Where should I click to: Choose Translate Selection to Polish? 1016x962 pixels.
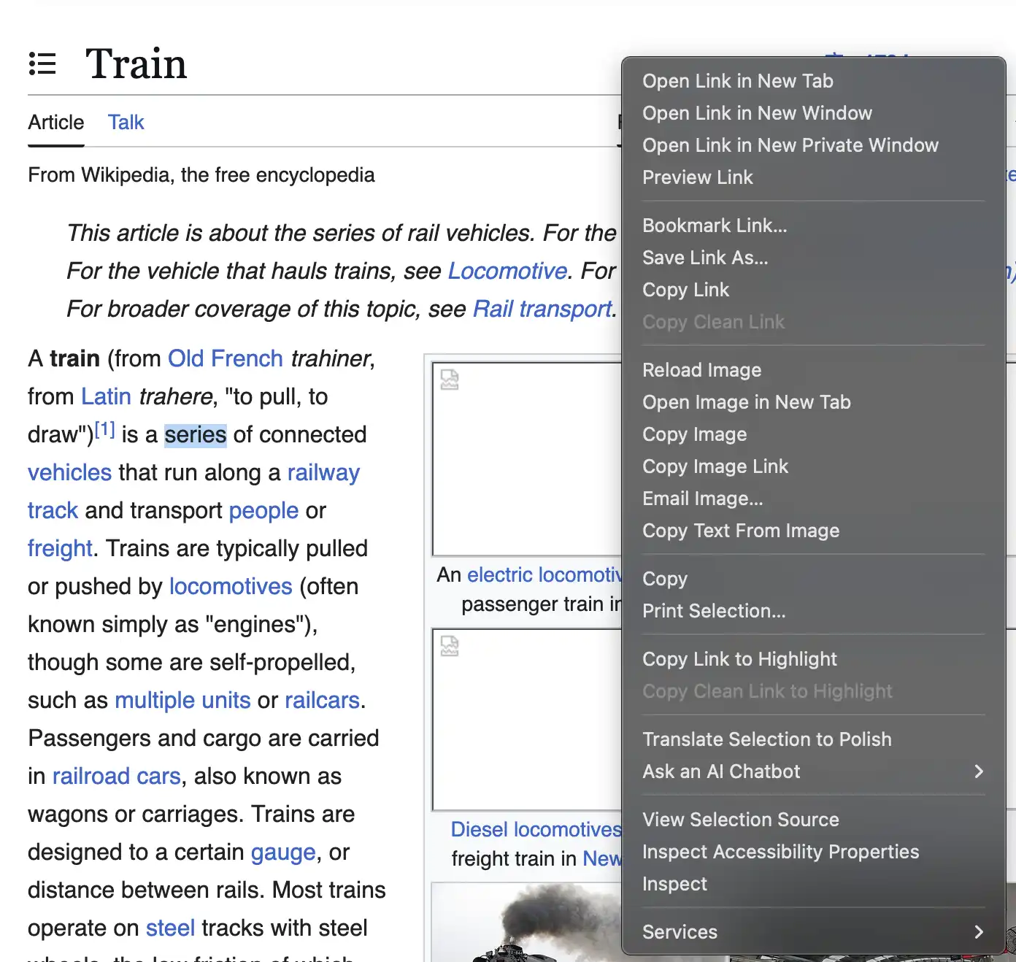(x=766, y=739)
